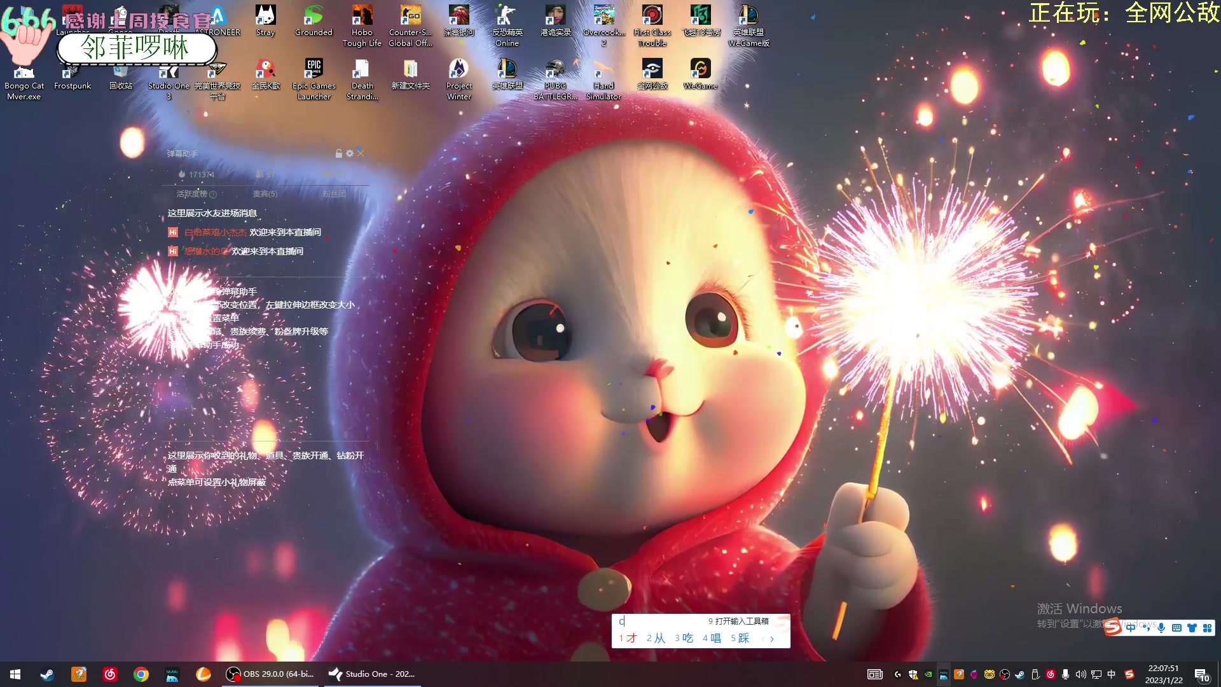Click the microphone icon in system tray

pos(1065,674)
